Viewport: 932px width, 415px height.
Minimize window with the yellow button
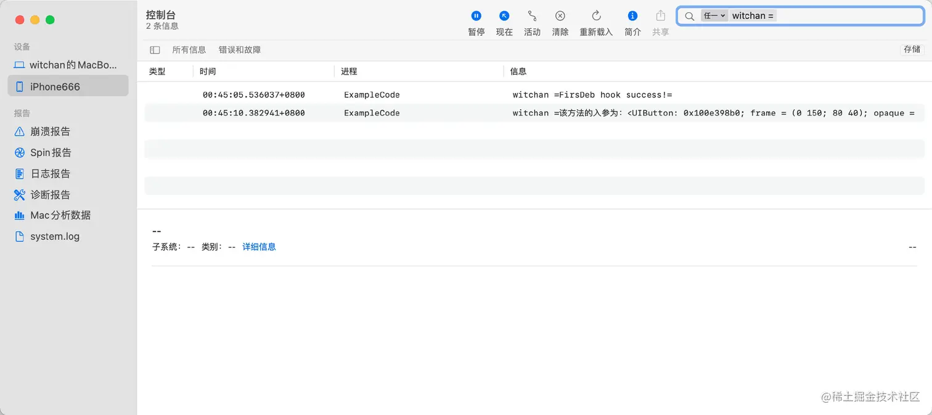(x=35, y=20)
